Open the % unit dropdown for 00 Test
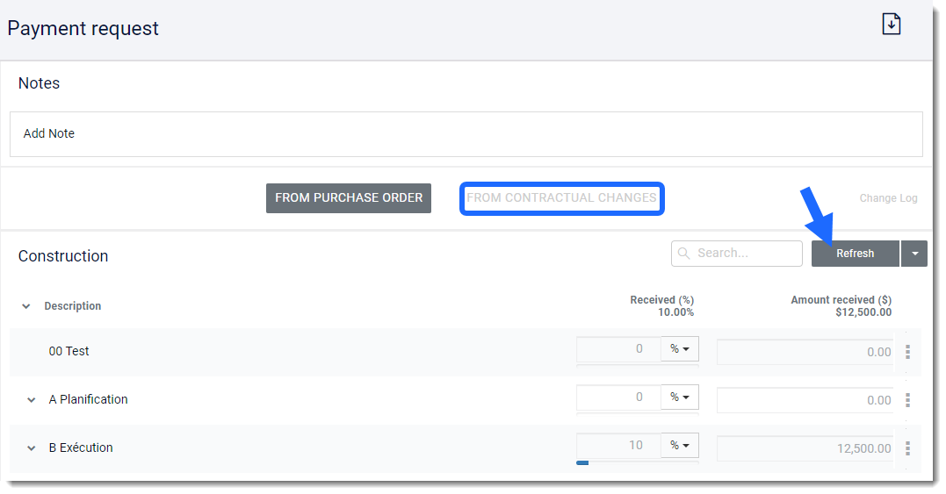946x494 pixels. 679,349
